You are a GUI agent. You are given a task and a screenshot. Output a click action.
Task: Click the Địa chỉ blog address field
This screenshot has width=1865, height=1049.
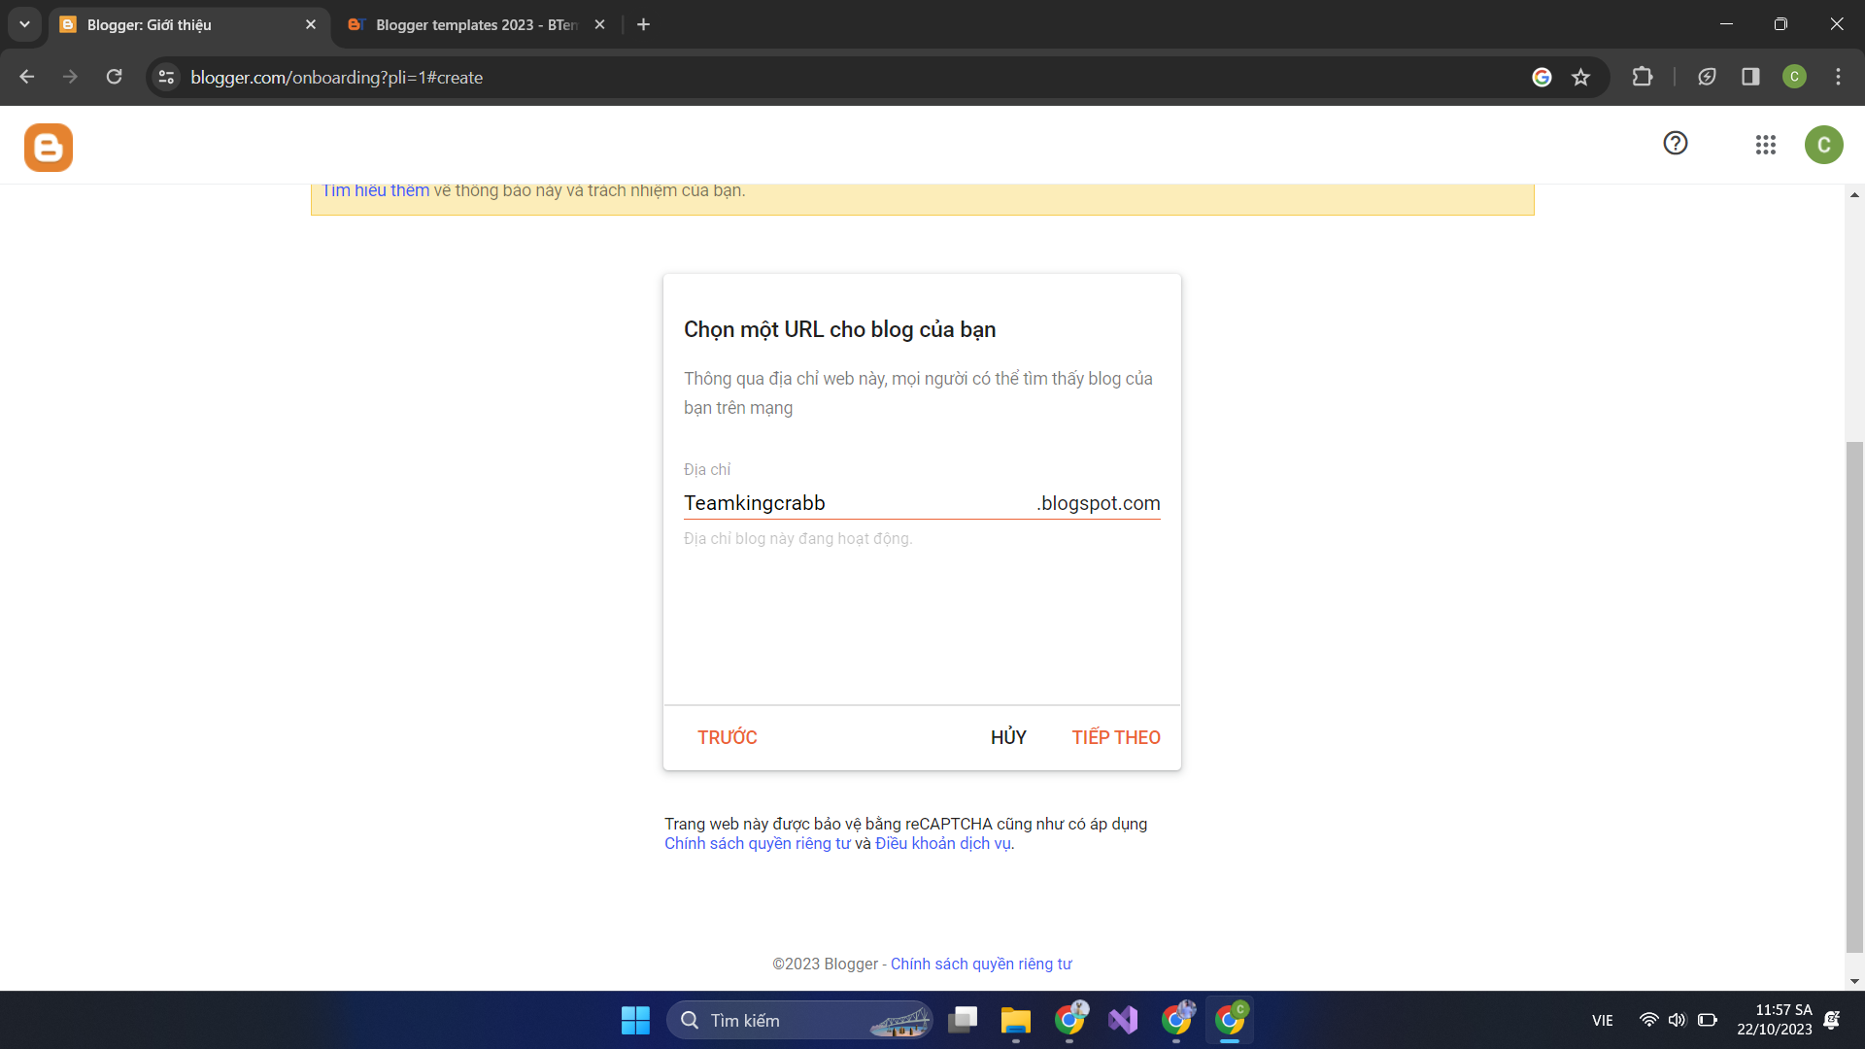point(855,503)
